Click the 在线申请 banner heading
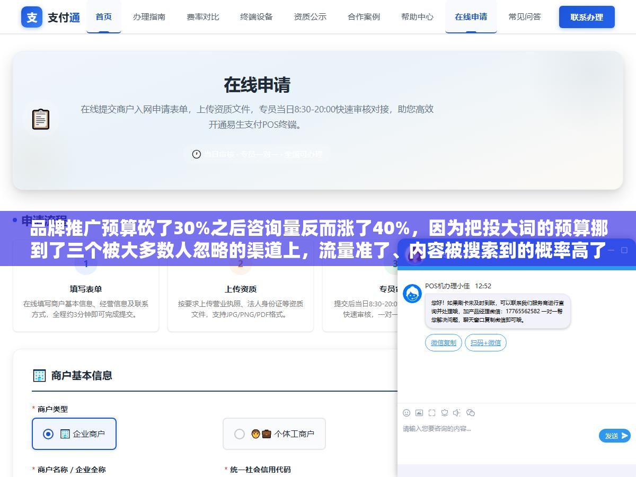The height and width of the screenshot is (477, 636). pos(257,85)
